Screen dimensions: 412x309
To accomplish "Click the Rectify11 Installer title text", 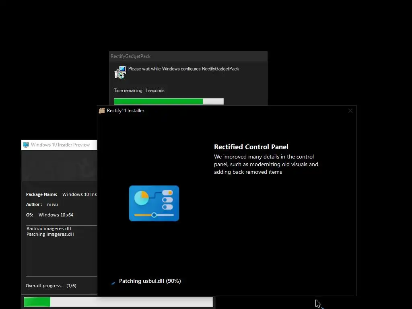I will pyautogui.click(x=126, y=111).
